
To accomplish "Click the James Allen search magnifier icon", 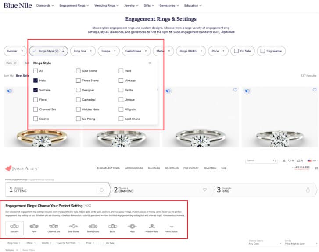I will coord(274,161).
